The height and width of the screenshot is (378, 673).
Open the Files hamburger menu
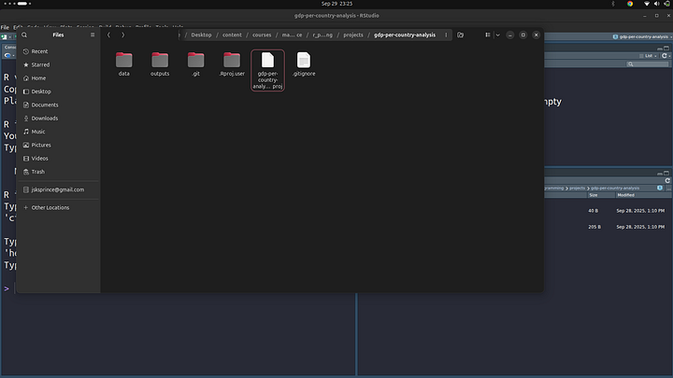93,35
